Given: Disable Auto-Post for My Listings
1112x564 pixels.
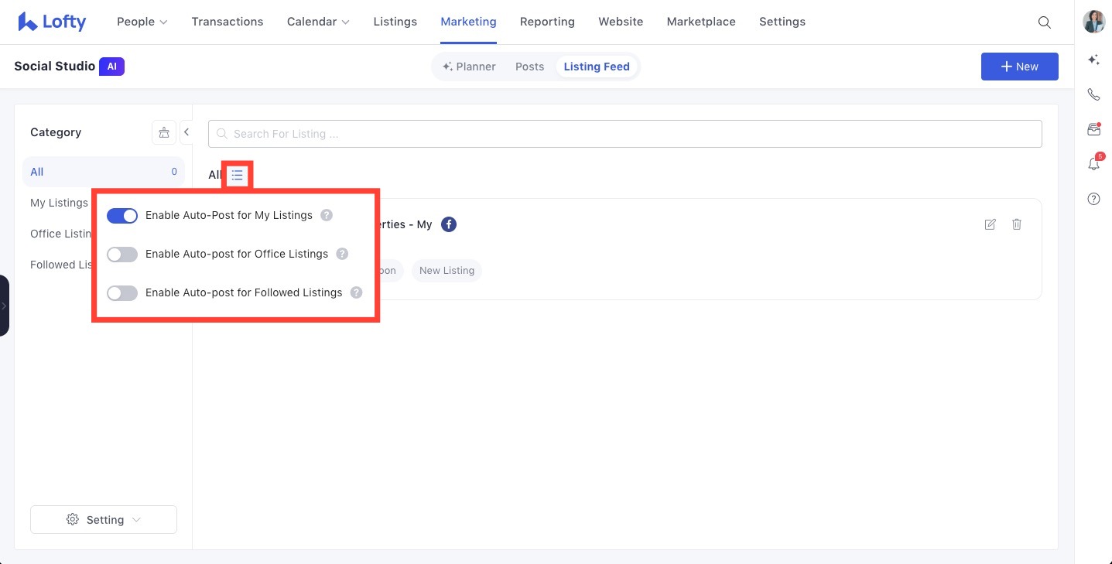Looking at the screenshot, I should tap(121, 215).
